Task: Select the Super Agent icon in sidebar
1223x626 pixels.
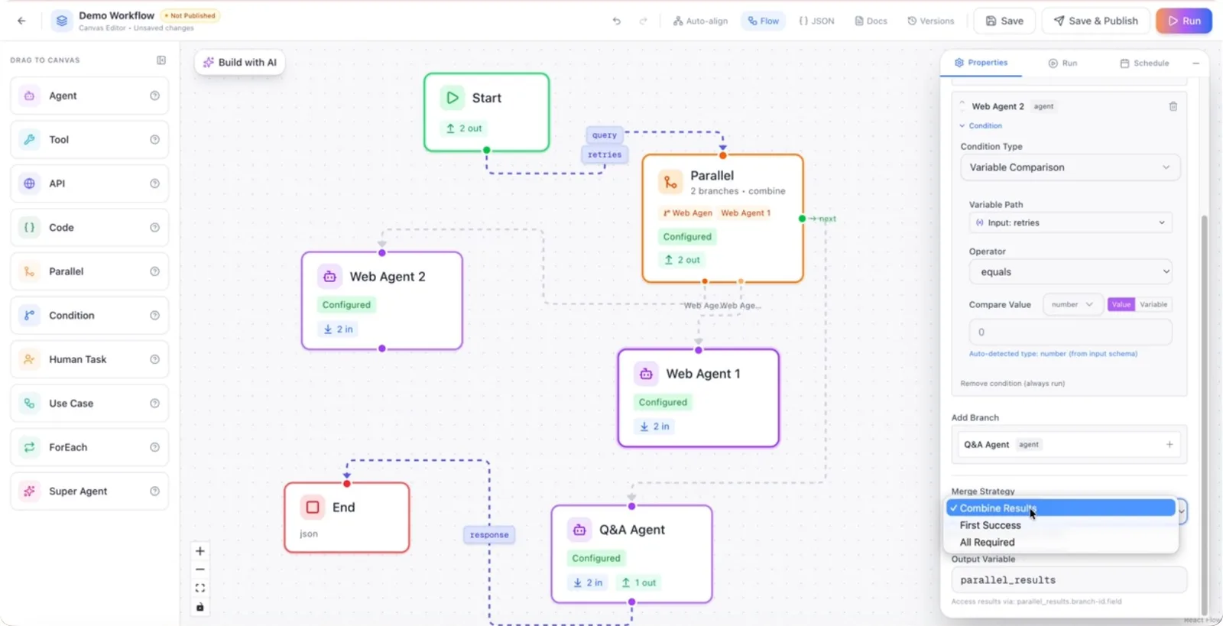Action: 29,491
